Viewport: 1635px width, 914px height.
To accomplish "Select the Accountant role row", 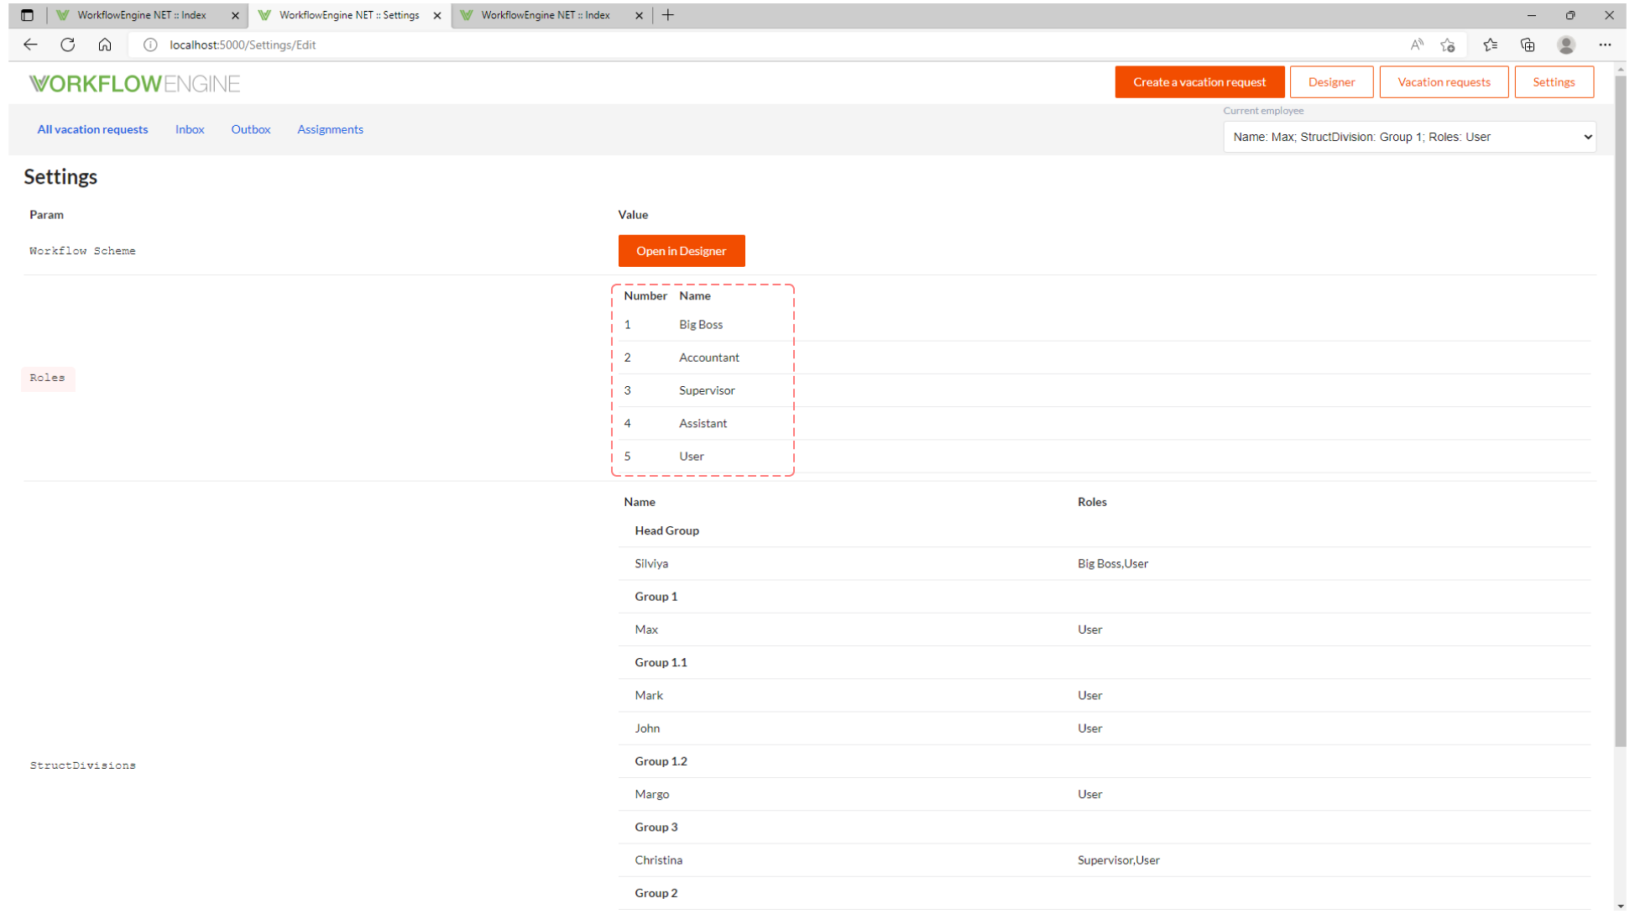I will (x=1105, y=358).
